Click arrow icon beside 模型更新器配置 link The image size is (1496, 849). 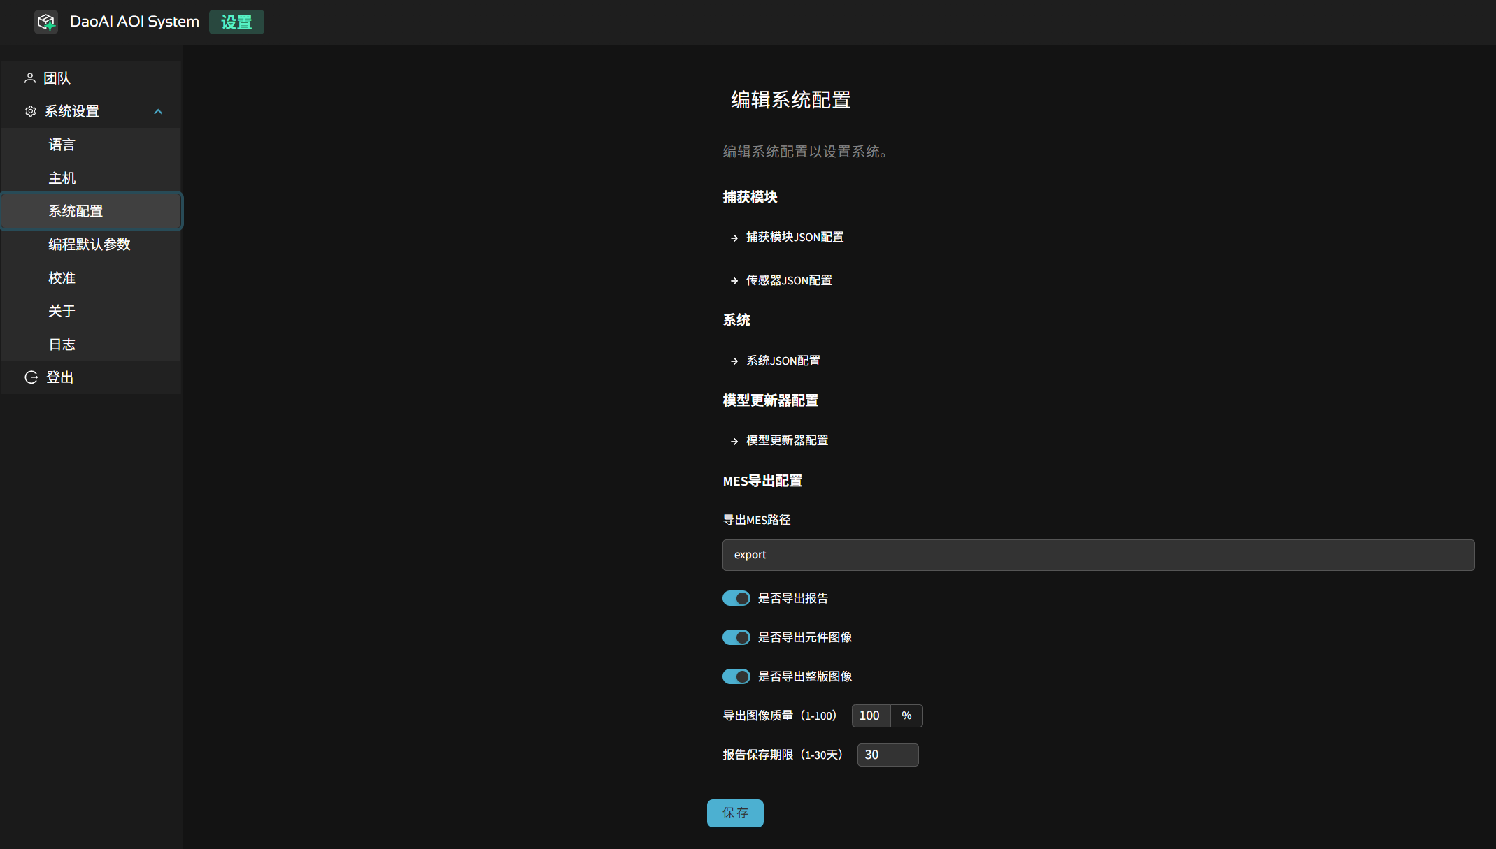[734, 441]
